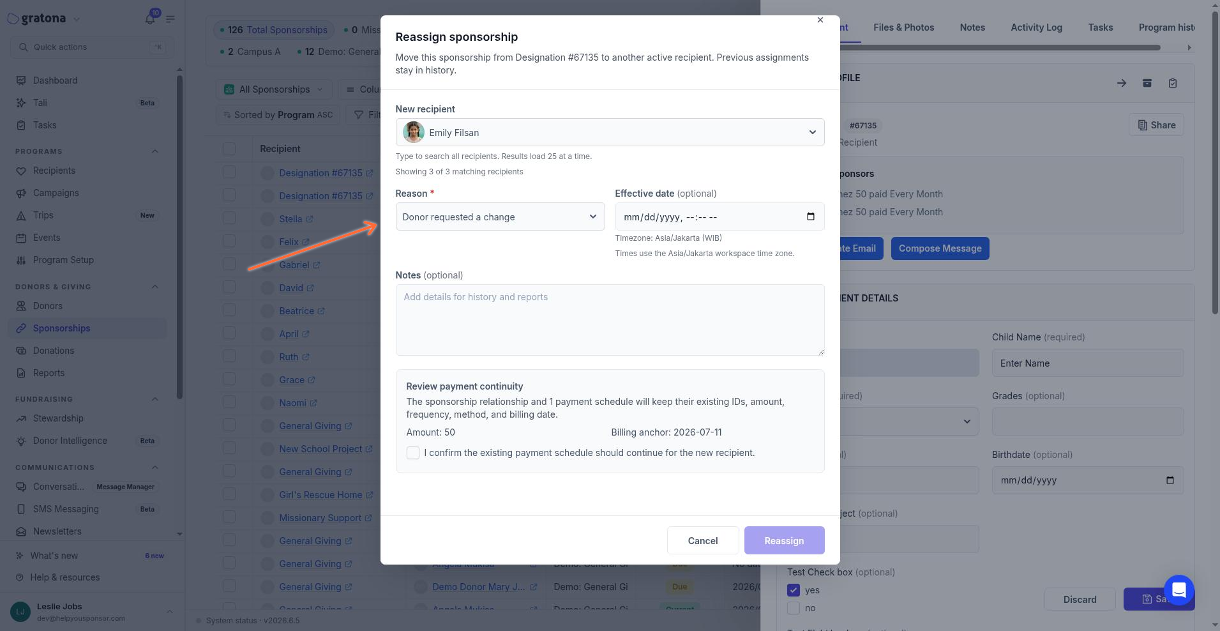This screenshot has width=1220, height=631.
Task: Click the Tali sparkle icon
Action: click(21, 103)
